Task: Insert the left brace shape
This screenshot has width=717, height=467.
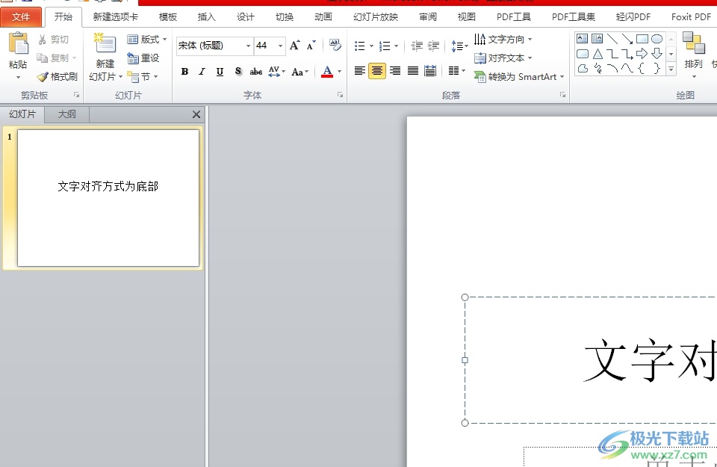Action: 642,69
